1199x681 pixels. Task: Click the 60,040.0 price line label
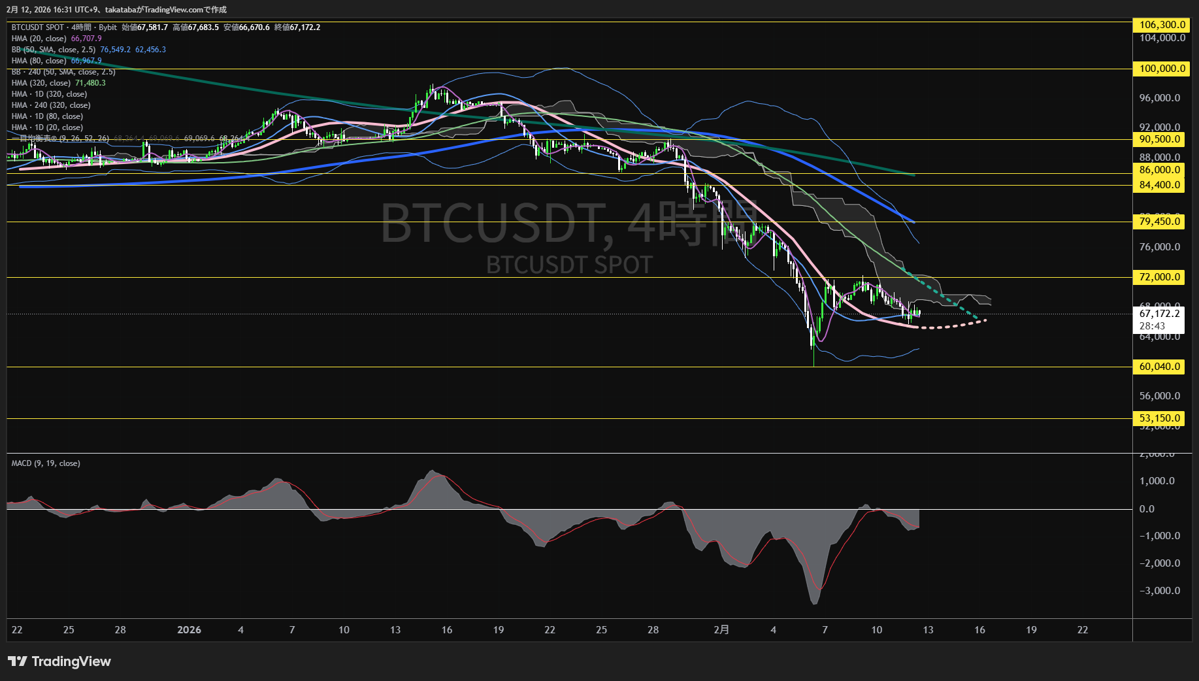[1158, 367]
